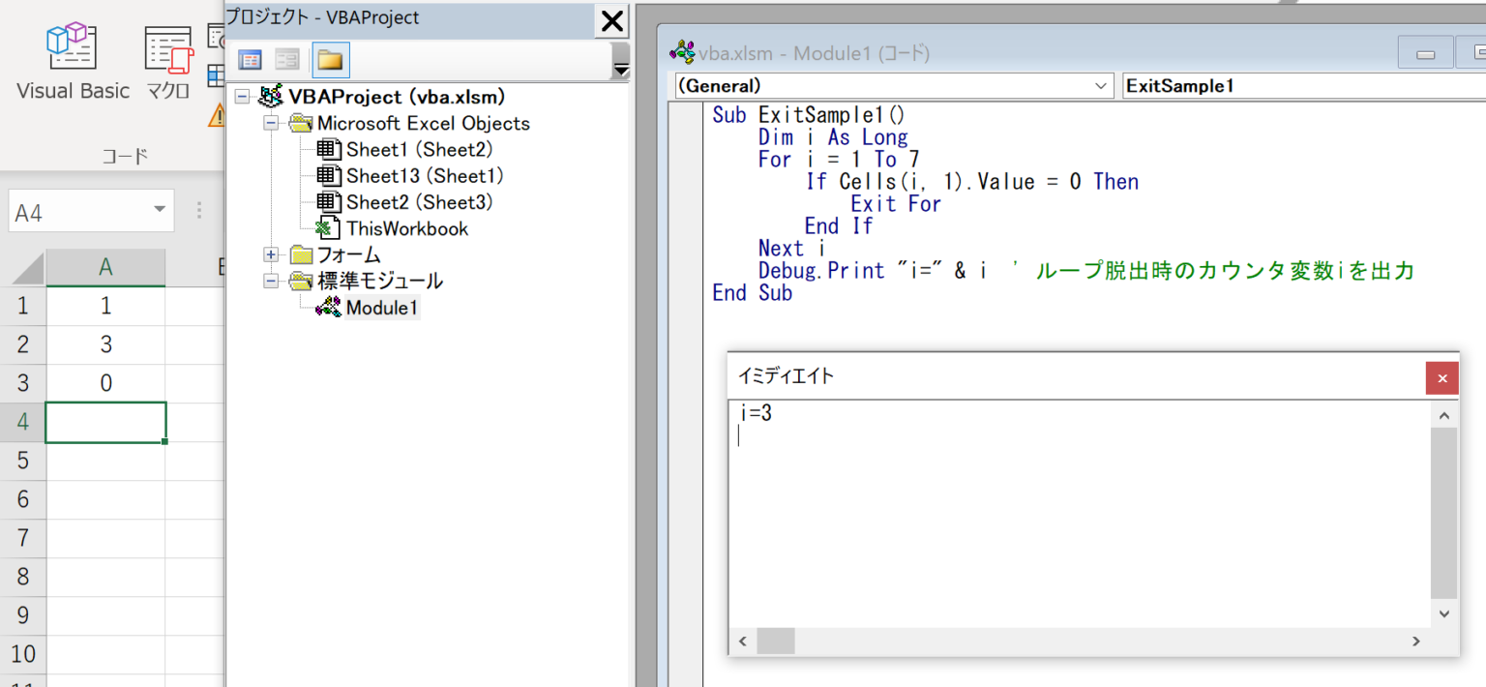Select the Module1 module icon
This screenshot has height=687, width=1486.
coord(329,308)
